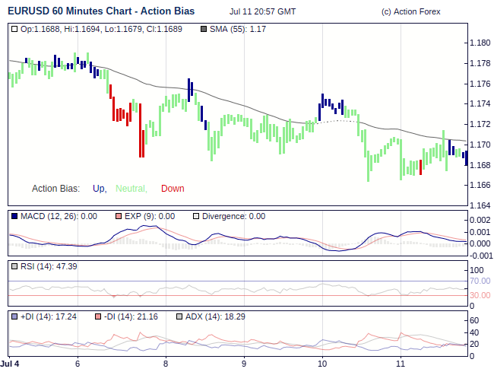Click the (c) Action Forex copyright text
Image resolution: width=494 pixels, height=372 pixels.
click(410, 12)
